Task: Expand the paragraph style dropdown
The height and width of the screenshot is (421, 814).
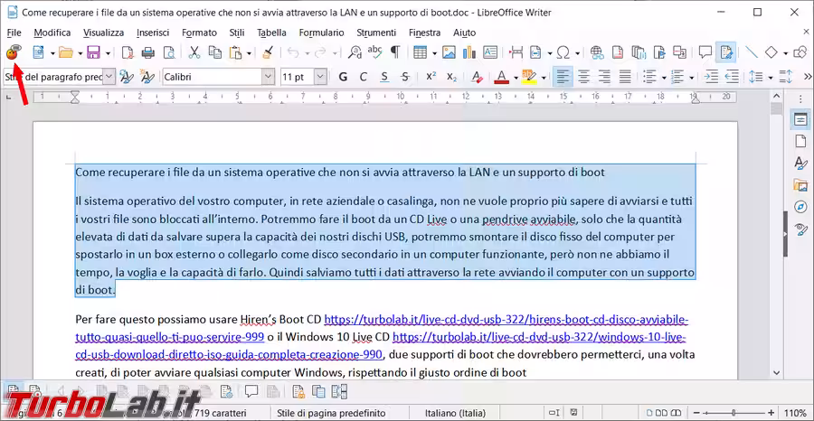Action: pyautogui.click(x=109, y=77)
